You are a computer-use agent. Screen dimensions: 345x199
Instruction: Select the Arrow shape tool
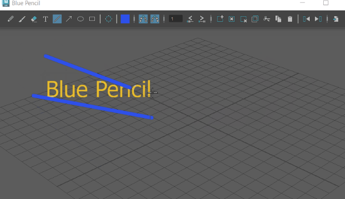pyautogui.click(x=69, y=19)
